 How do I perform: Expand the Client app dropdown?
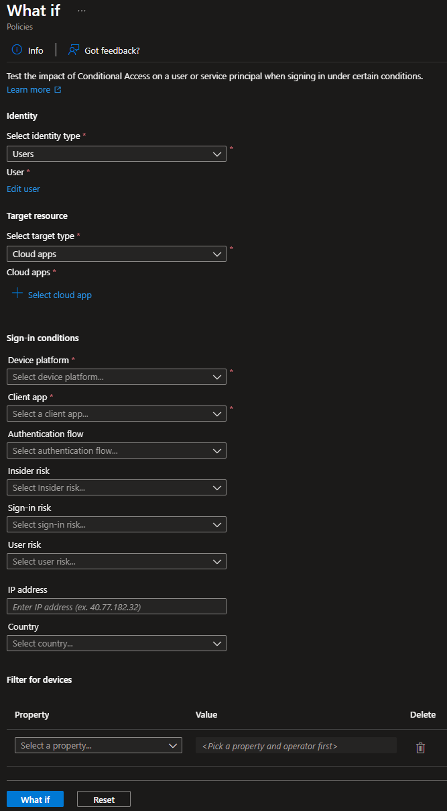click(x=117, y=414)
